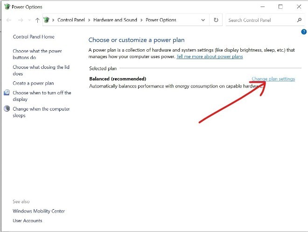Open the recent locations dropdown arrow
308x232 pixels.
(x=29, y=20)
